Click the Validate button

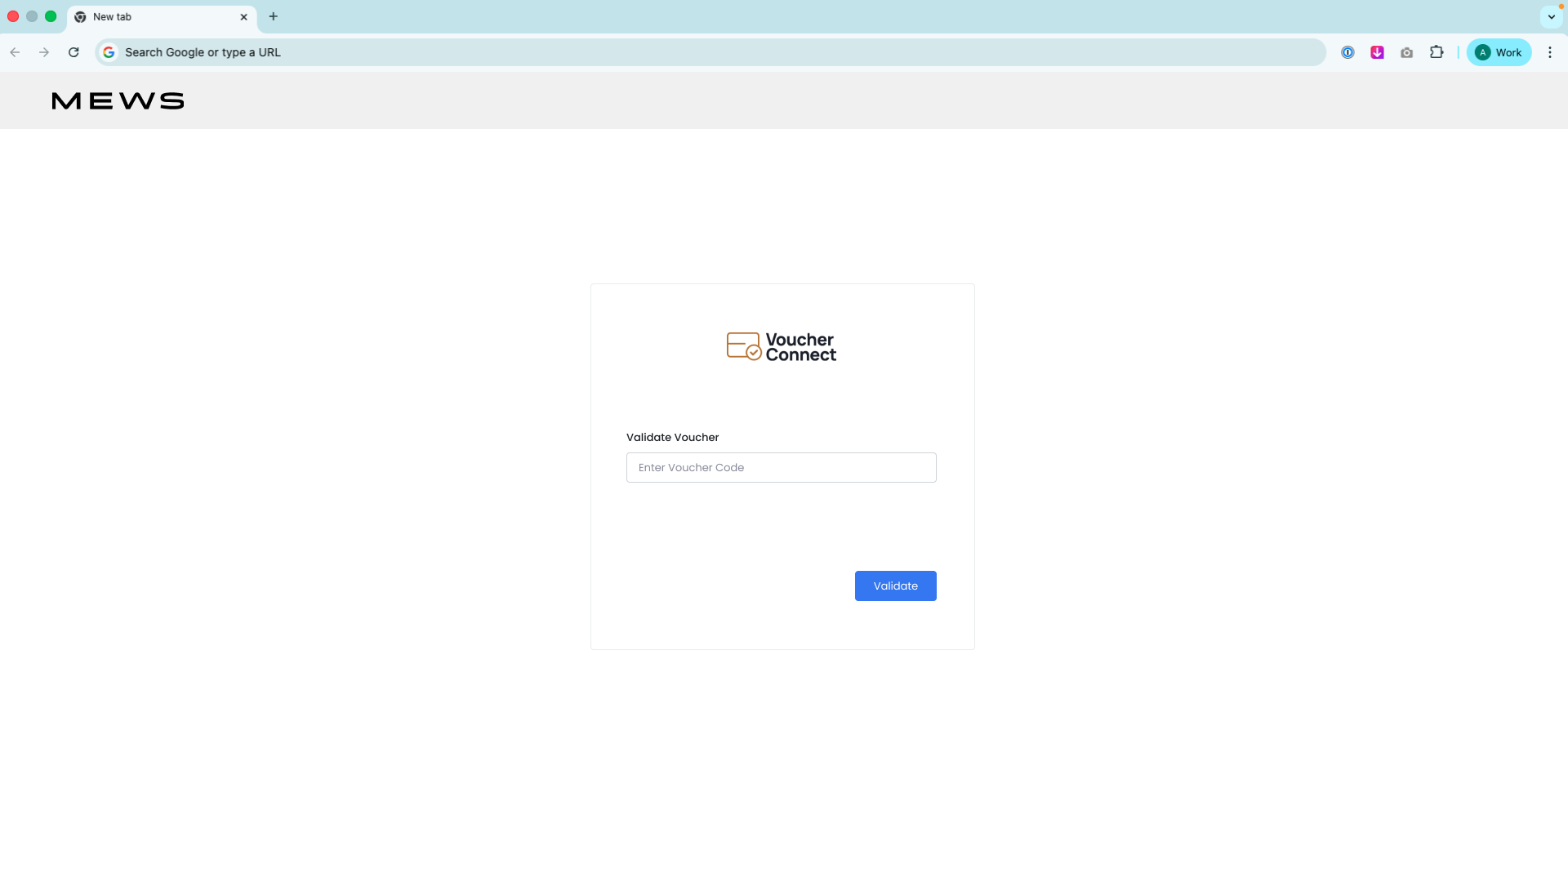click(x=895, y=586)
